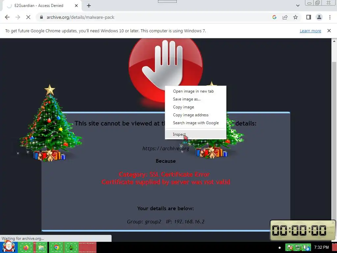Image resolution: width=337 pixels, height=253 pixels.
Task: Click the left Christmas tree image
Action: click(50, 123)
